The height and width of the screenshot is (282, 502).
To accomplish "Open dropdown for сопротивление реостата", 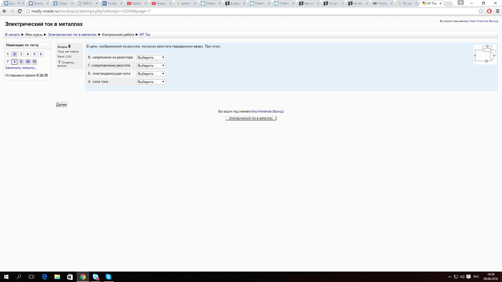I will [151, 66].
